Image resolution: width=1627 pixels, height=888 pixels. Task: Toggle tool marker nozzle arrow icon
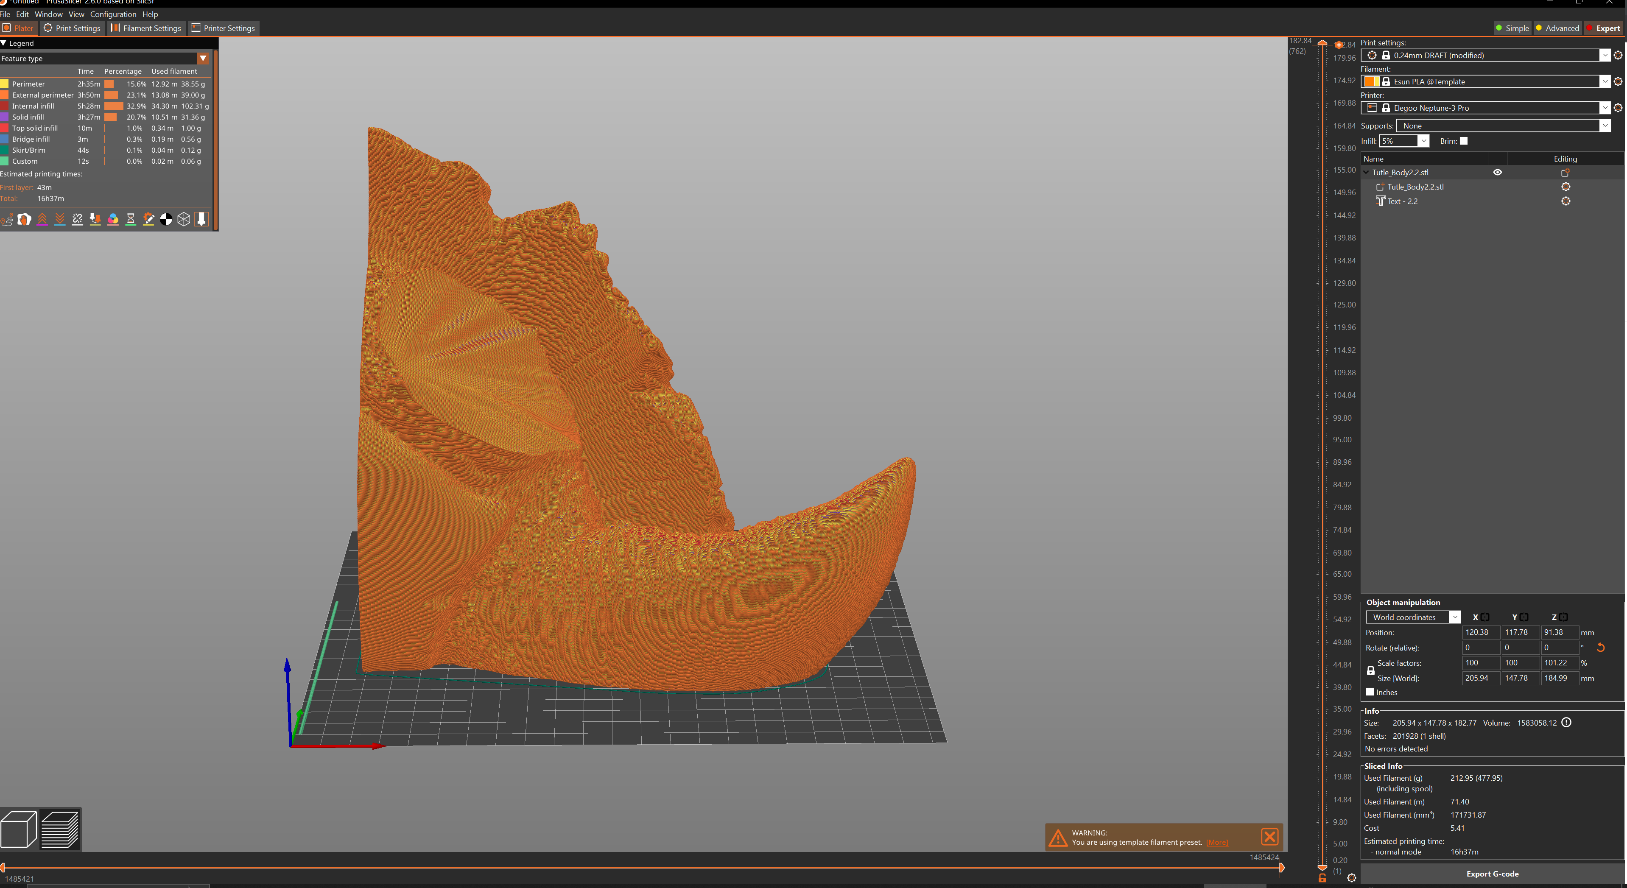pos(201,219)
